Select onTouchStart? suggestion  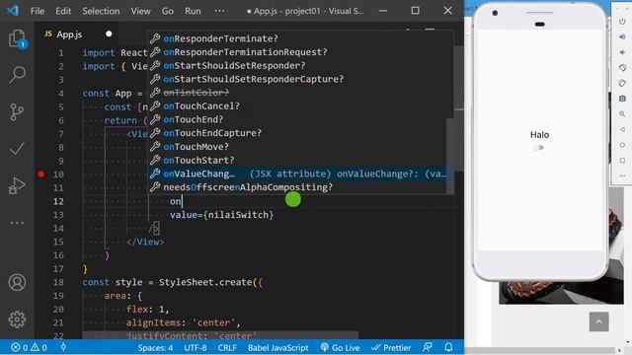[297, 160]
